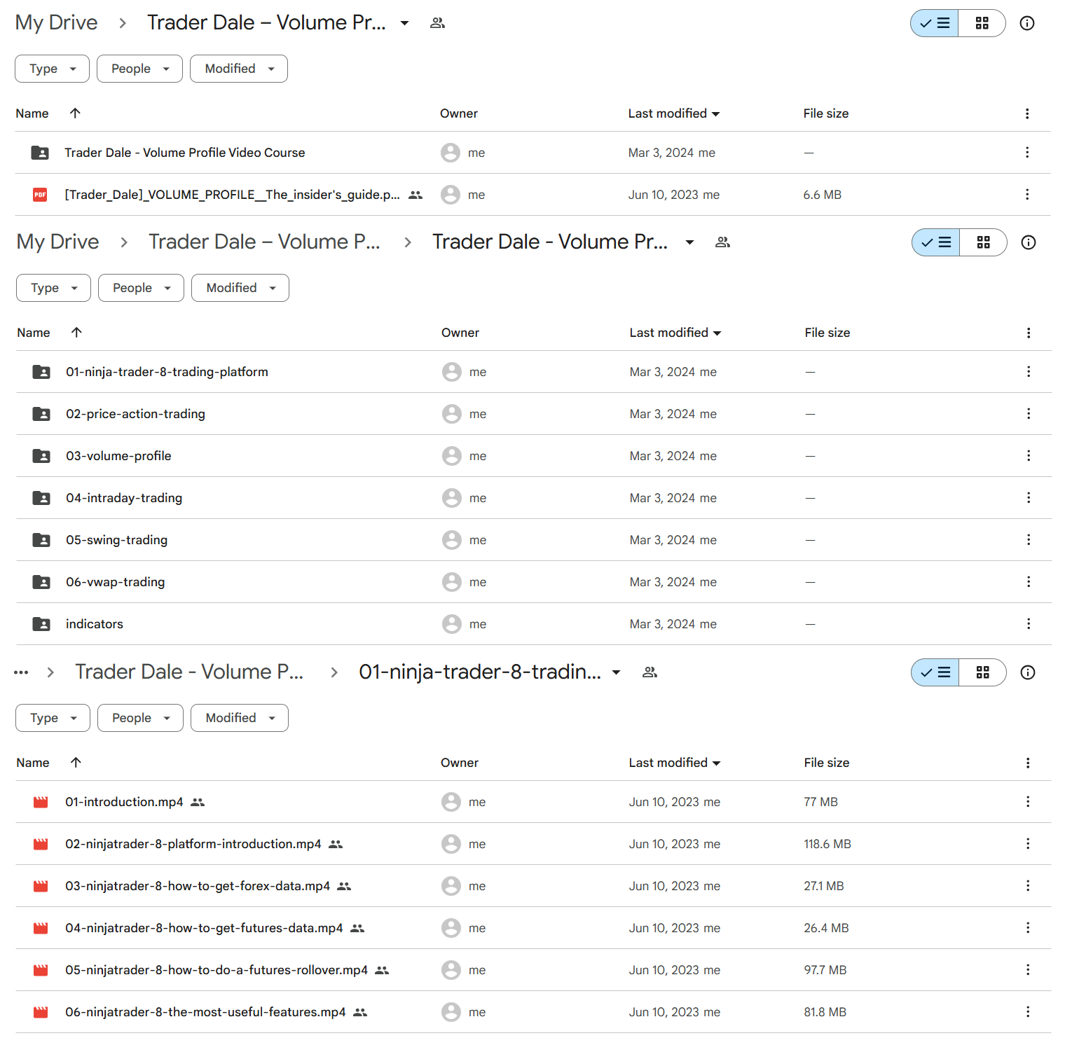1065x1038 pixels.
Task: Click the 118.6 MB file size cell
Action: click(827, 844)
